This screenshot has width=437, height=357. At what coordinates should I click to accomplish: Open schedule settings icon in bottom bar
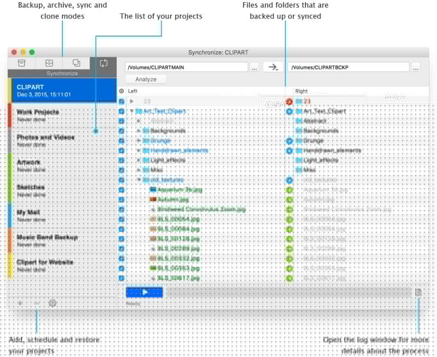(52, 303)
